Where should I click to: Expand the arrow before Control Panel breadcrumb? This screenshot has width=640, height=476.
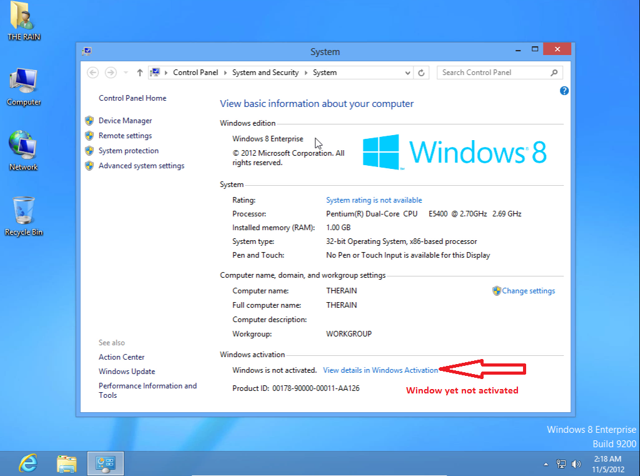click(166, 73)
